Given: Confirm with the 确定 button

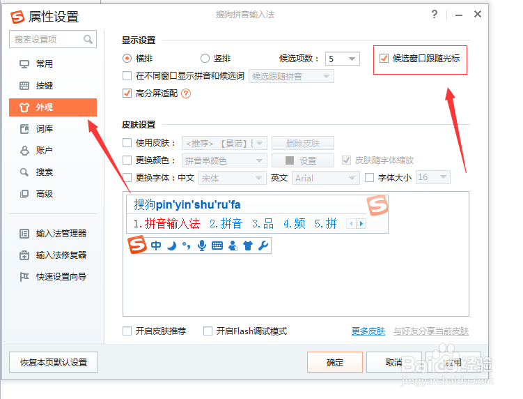Looking at the screenshot, I should 335,362.
